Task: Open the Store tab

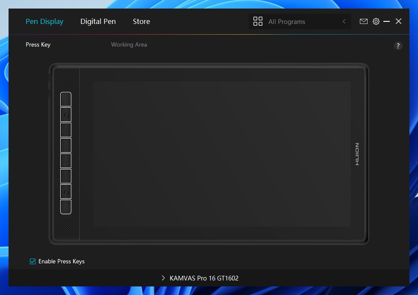Action: click(x=141, y=21)
